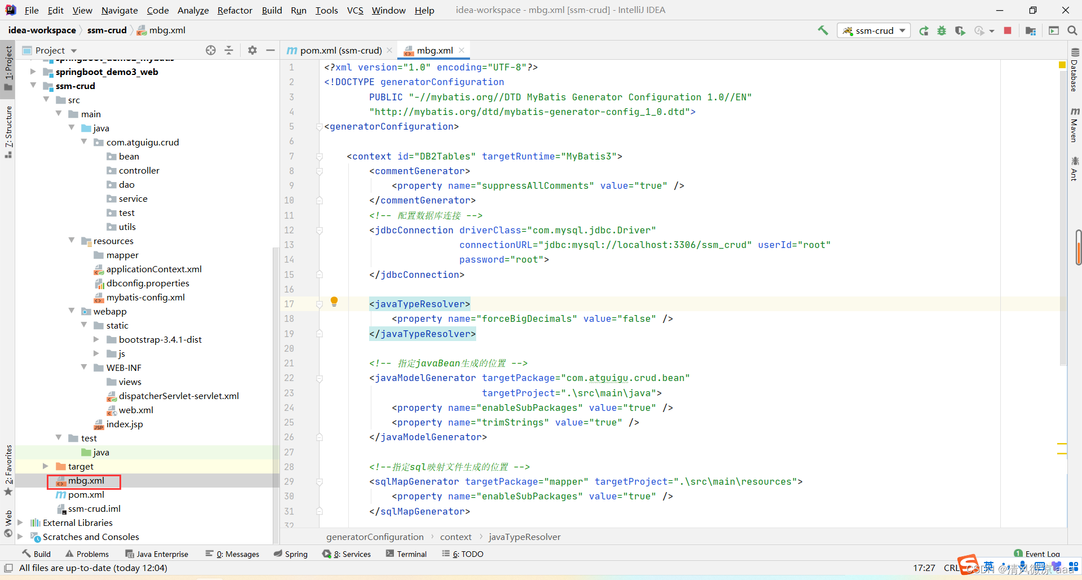Screen dimensions: 1082x580
Task: Open the Refactor menu
Action: pyautogui.click(x=235, y=10)
